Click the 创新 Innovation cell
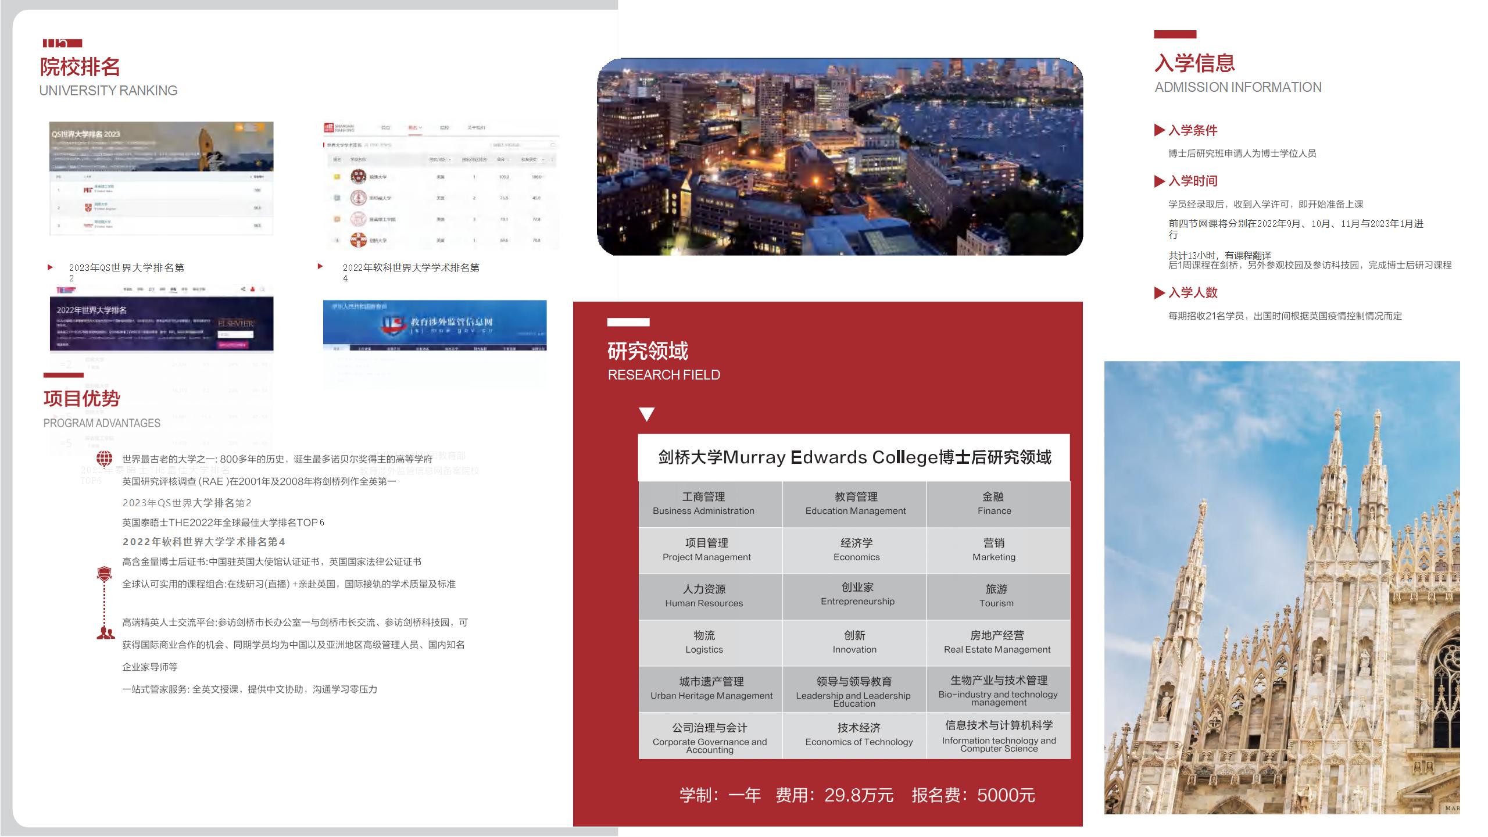 tap(854, 643)
